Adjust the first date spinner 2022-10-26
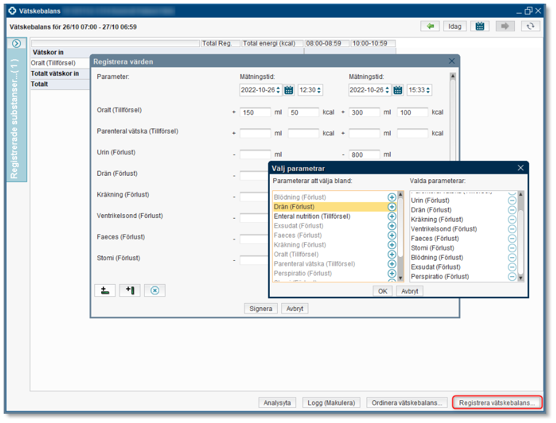 [x=279, y=90]
